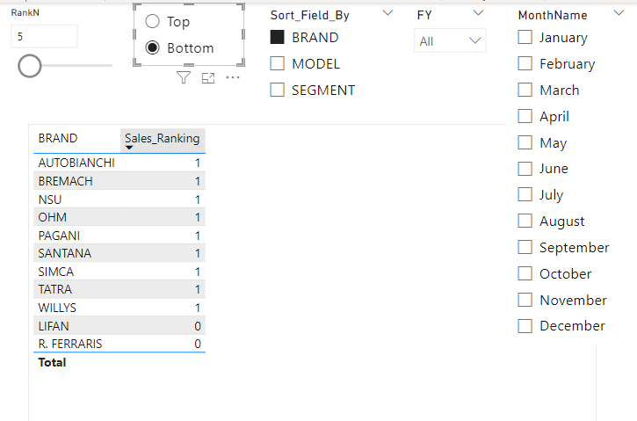Uncheck the BRAND checkbox
Screen dimensions: 637x421
point(278,38)
